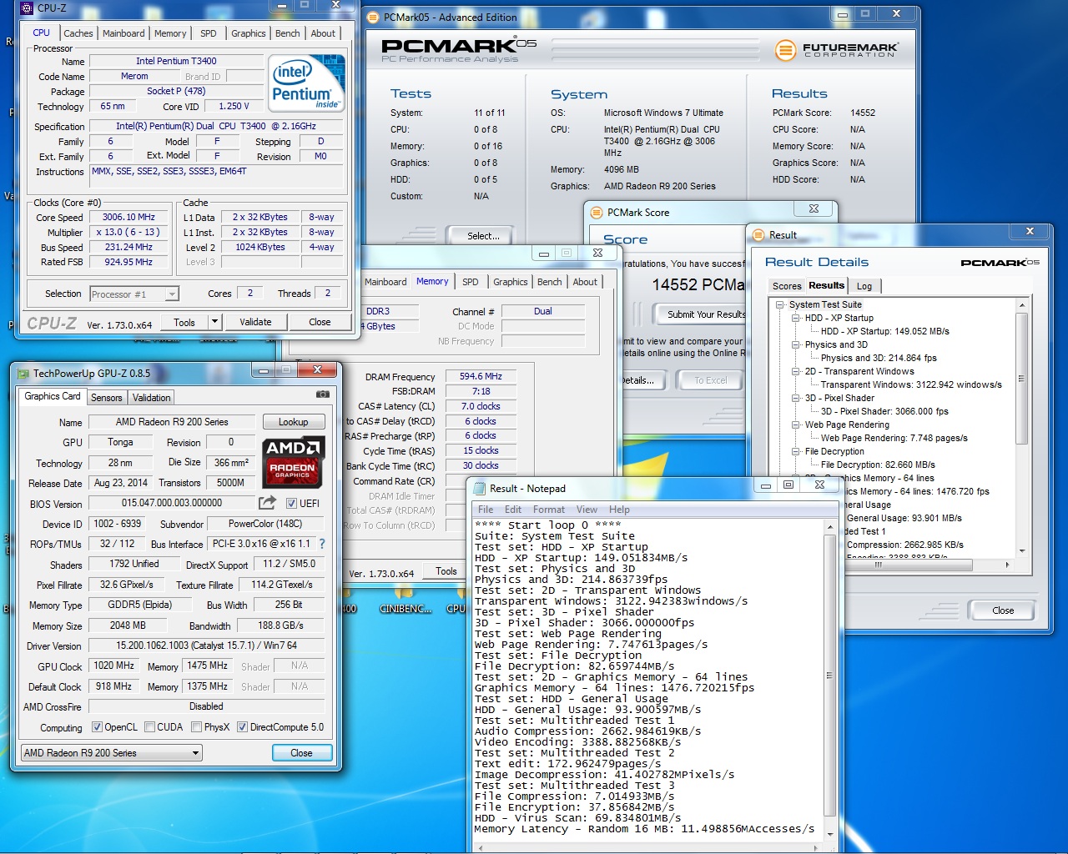This screenshot has width=1068, height=854.
Task: Open the AMD Radeon R9 200 Series dropdown
Action: [x=112, y=752]
